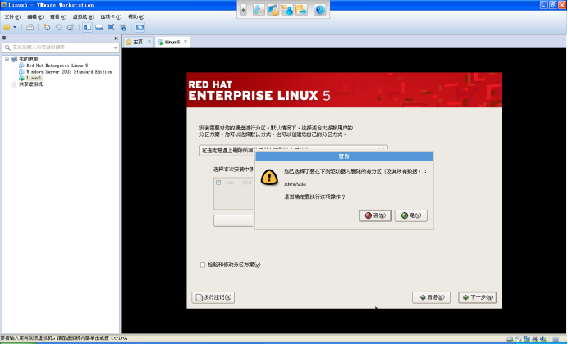Click the hard disk status bar icon
The height and width of the screenshot is (344, 568).
tap(510, 339)
